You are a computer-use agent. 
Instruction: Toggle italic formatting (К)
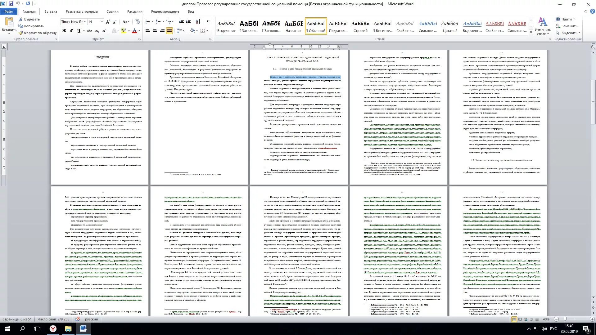71,31
